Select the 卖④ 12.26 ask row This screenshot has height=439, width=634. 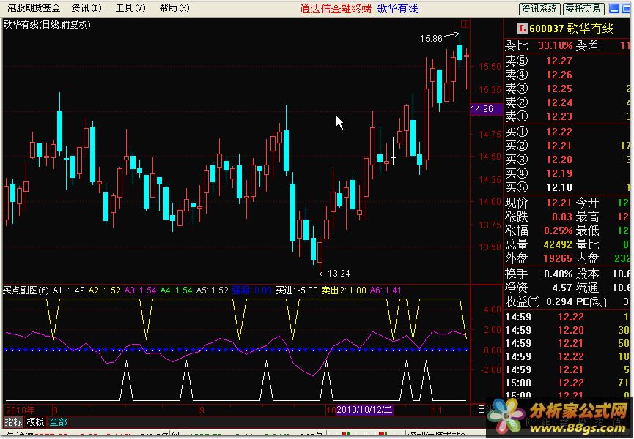567,75
